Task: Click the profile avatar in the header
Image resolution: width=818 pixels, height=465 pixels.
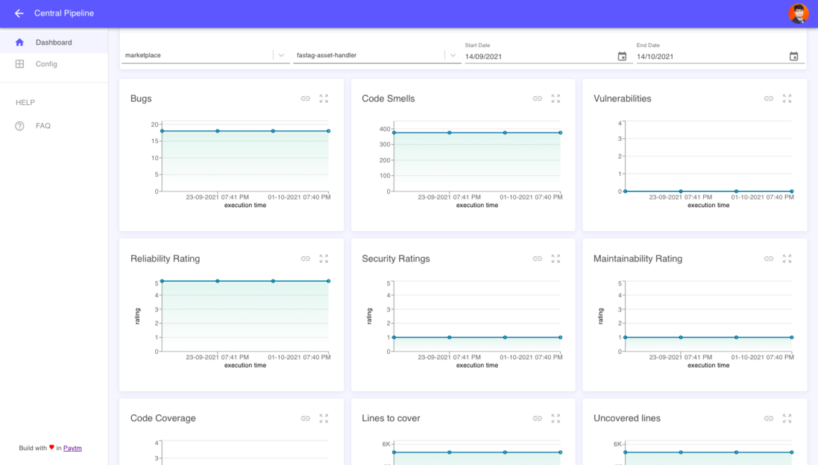Action: pyautogui.click(x=798, y=13)
